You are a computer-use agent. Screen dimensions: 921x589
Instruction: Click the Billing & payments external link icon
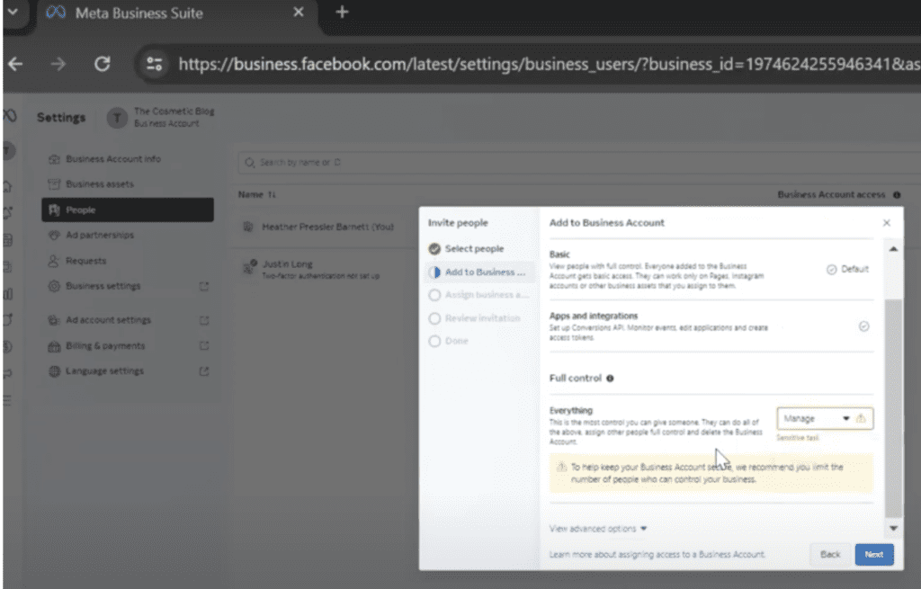203,346
